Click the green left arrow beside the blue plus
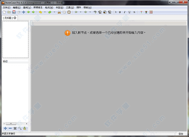This screenshot has height=137, width=189. (28, 12)
